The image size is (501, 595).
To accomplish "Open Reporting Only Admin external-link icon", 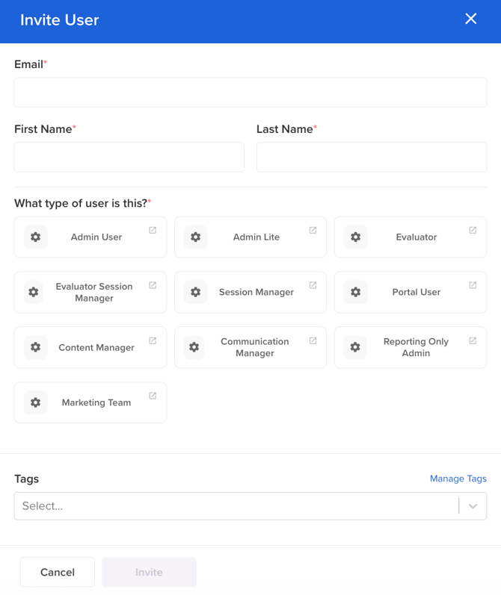I will pyautogui.click(x=473, y=340).
